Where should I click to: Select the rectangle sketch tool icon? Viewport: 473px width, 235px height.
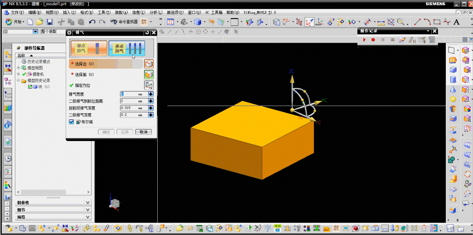(x=437, y=22)
